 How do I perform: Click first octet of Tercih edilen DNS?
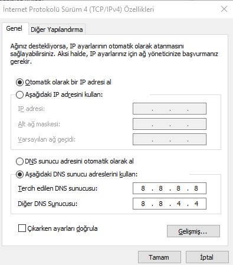tap(143, 188)
